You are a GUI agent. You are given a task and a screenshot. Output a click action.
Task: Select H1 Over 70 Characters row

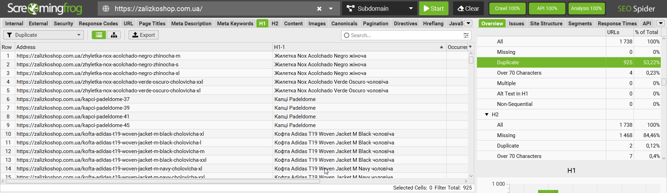(569, 73)
